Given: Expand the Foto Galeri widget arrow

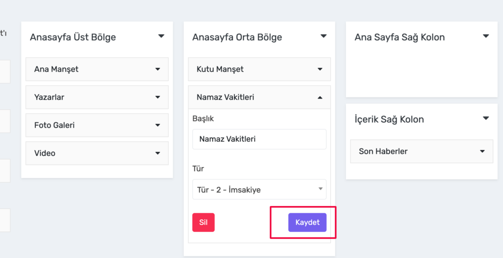Looking at the screenshot, I should coord(158,125).
